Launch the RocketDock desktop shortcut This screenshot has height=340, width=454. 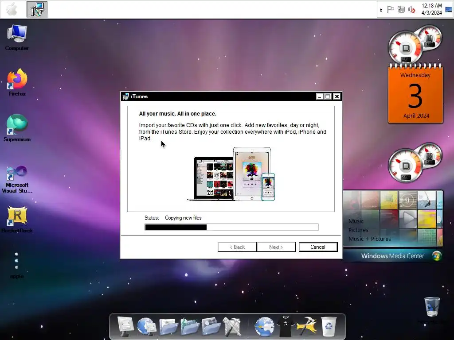click(x=17, y=220)
